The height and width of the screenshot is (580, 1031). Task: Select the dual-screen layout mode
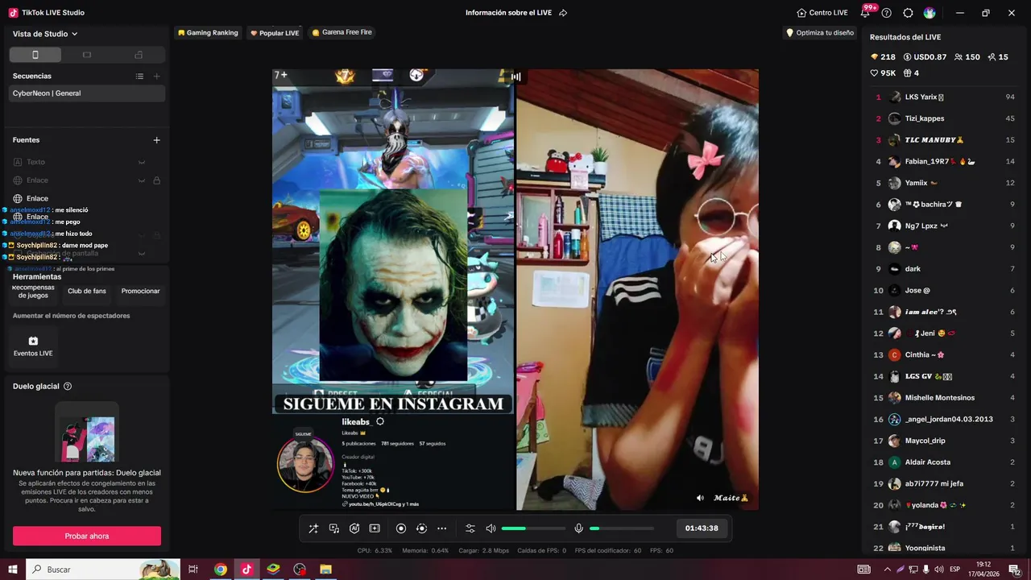click(x=139, y=55)
